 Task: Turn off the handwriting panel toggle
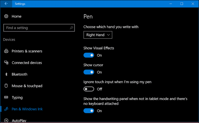(x=89, y=111)
